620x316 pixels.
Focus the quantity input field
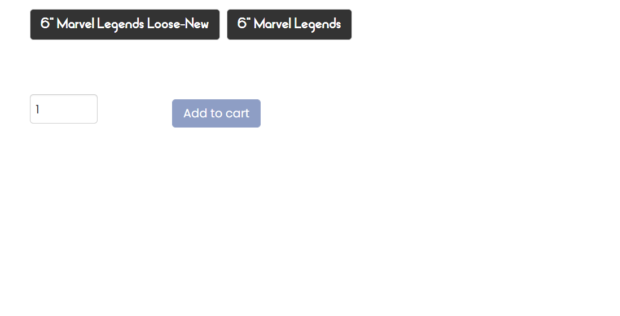tap(64, 109)
